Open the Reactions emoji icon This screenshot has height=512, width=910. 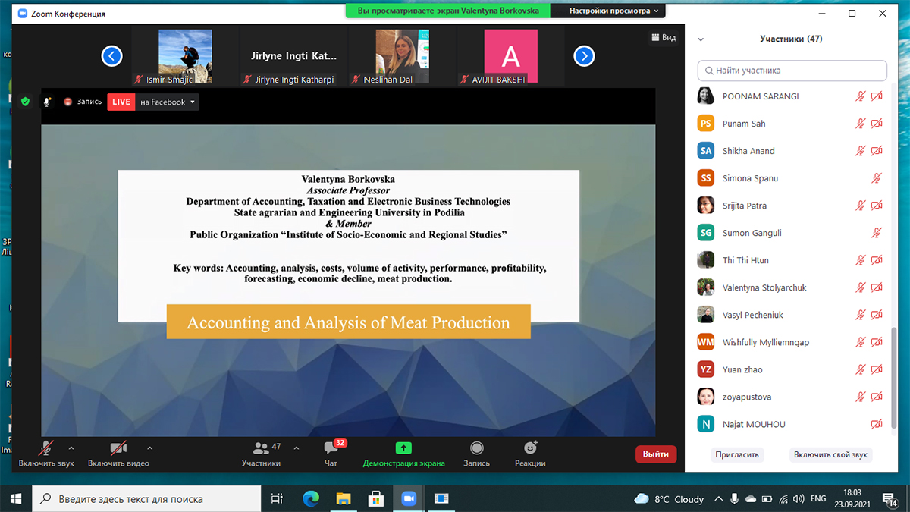pos(530,449)
